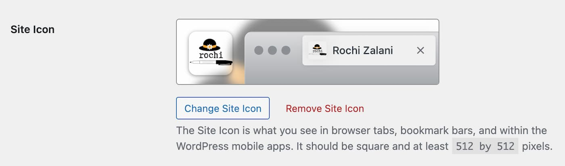Click the pen drawing in the large icon
This screenshot has height=166, width=565.
point(211,62)
